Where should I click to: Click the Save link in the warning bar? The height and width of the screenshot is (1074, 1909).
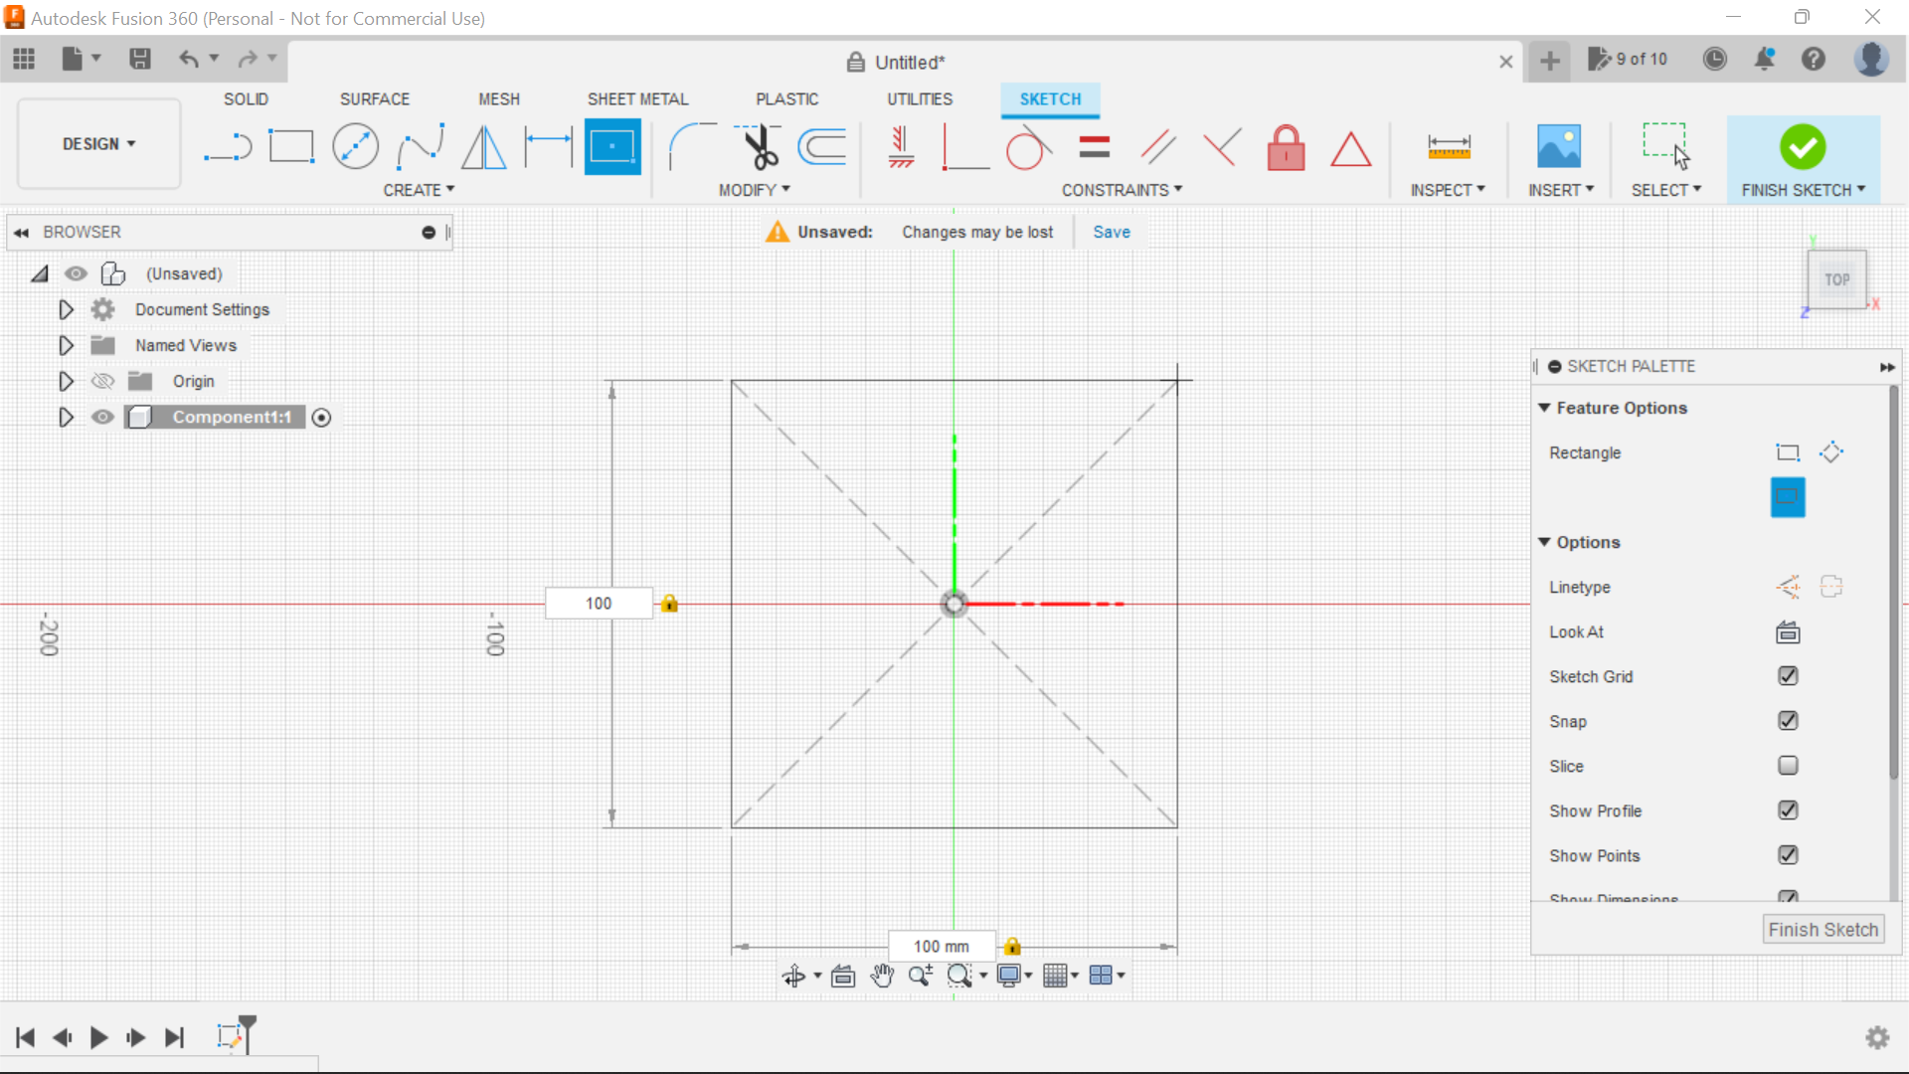coord(1111,232)
